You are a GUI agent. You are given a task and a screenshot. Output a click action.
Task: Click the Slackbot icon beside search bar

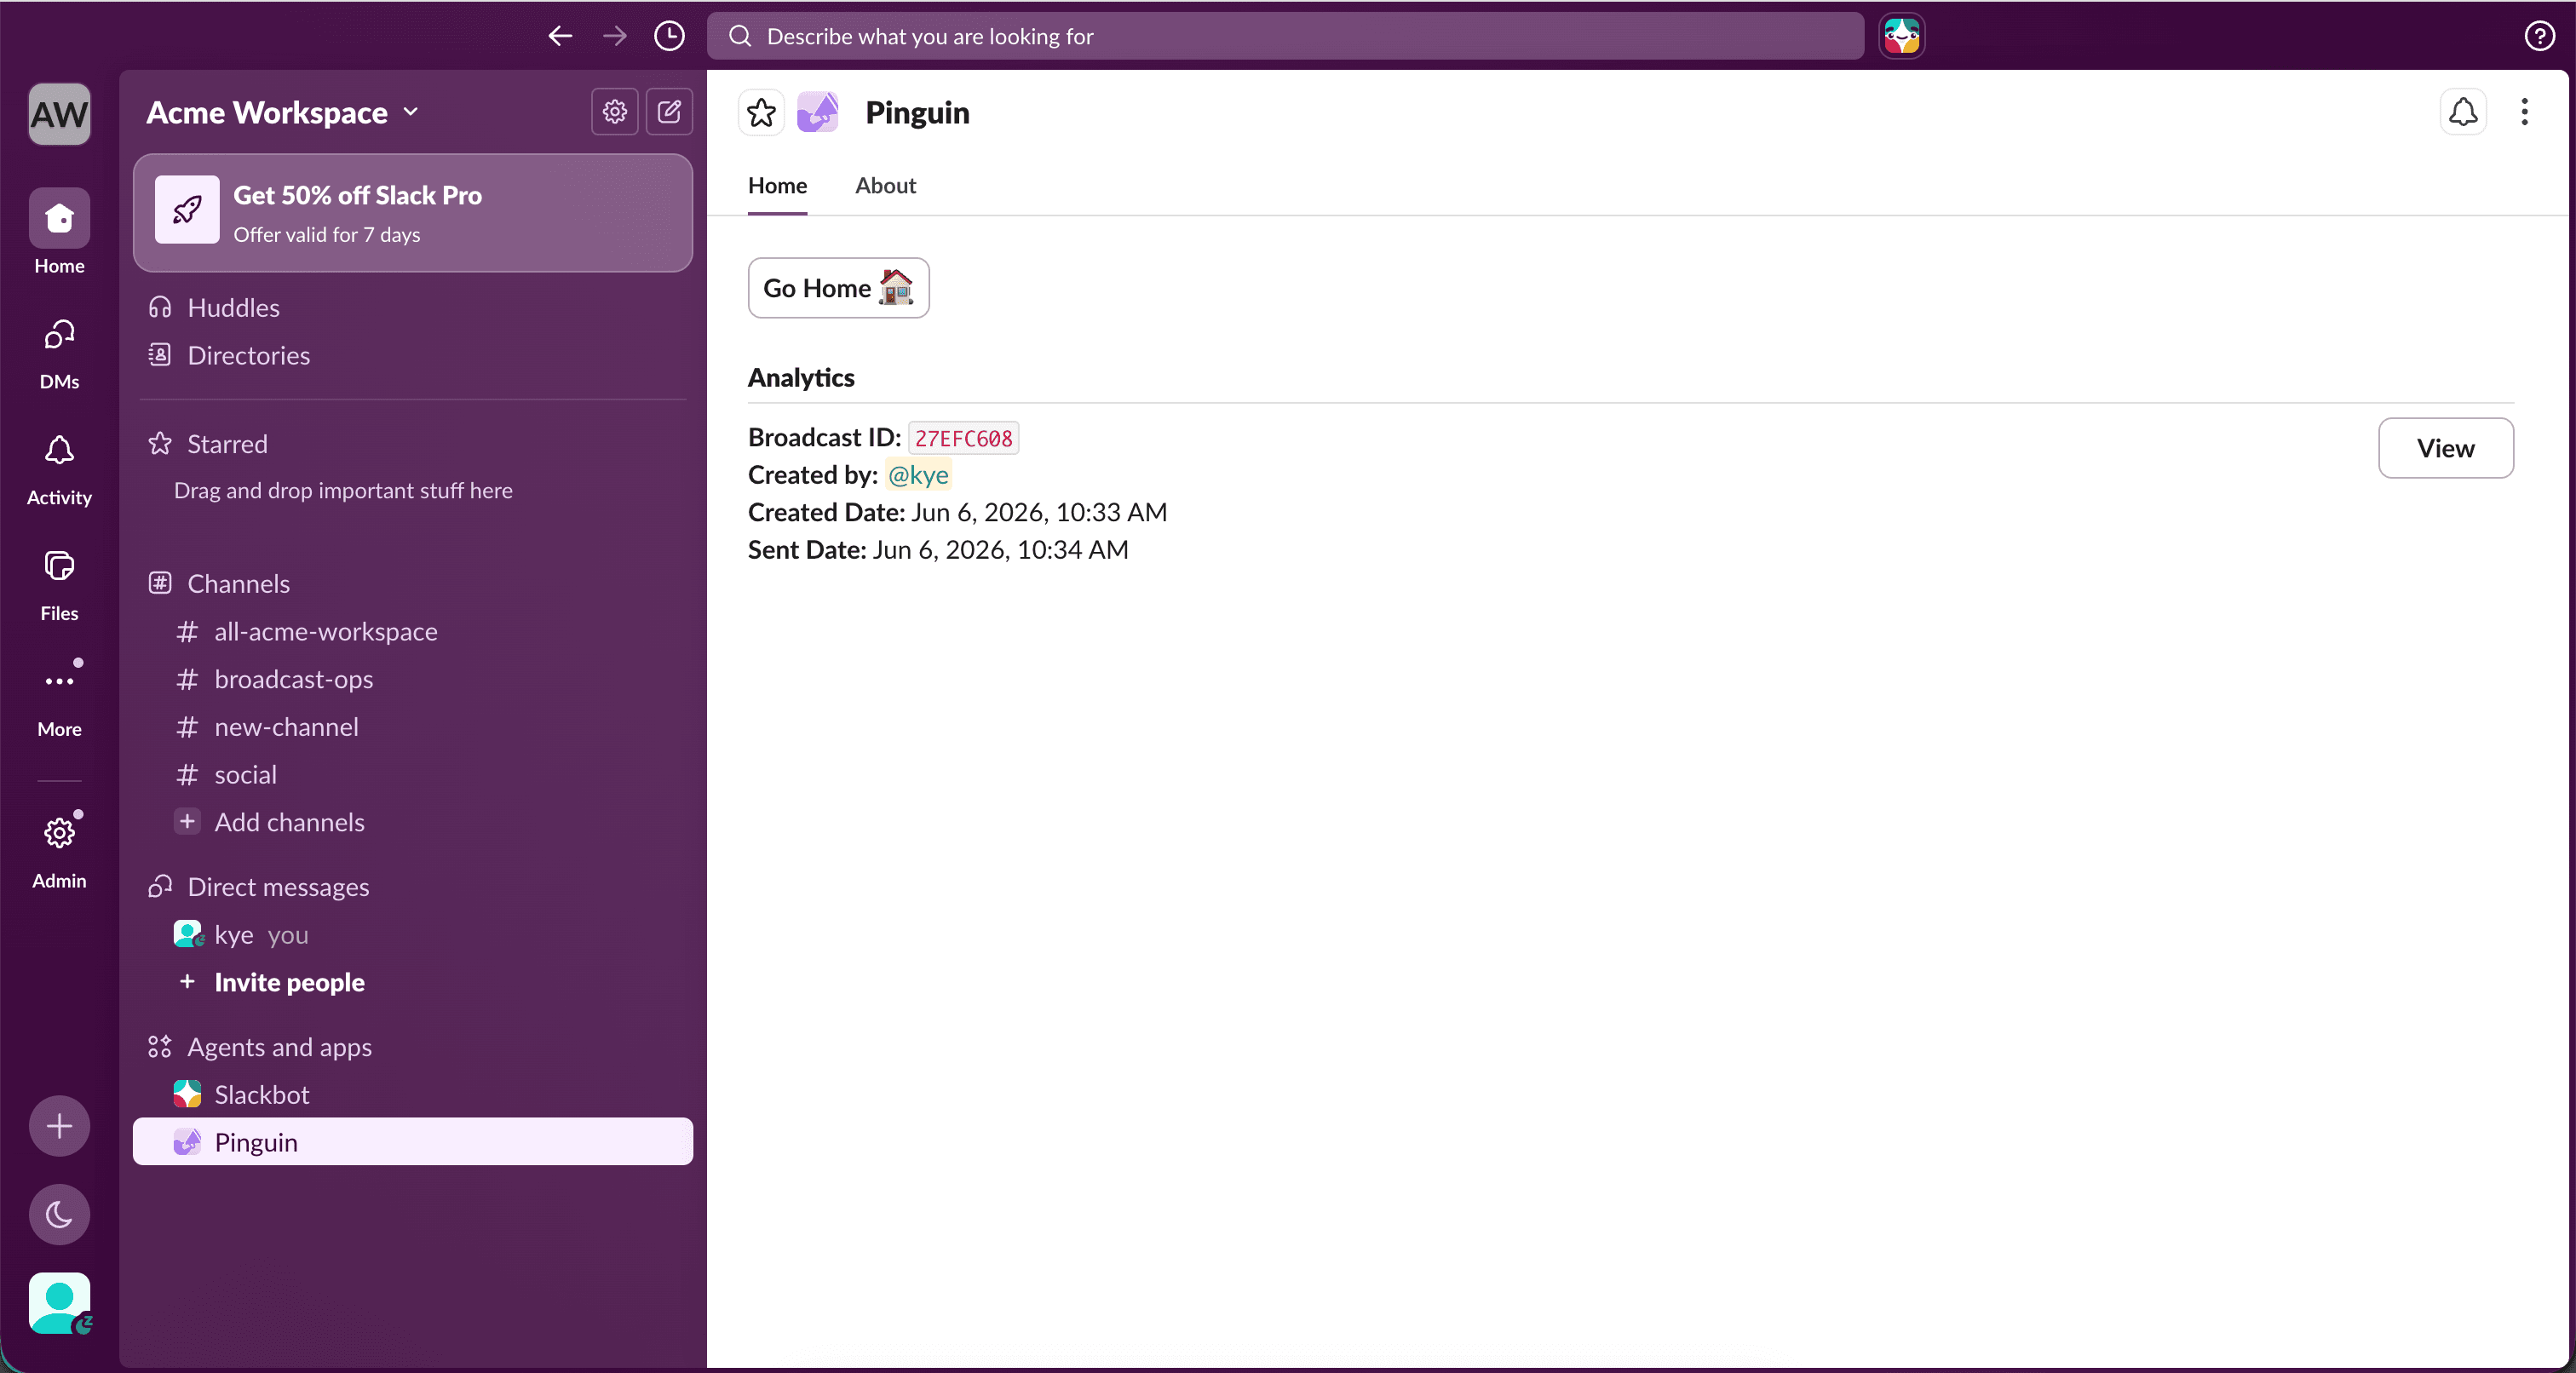click(x=1901, y=36)
